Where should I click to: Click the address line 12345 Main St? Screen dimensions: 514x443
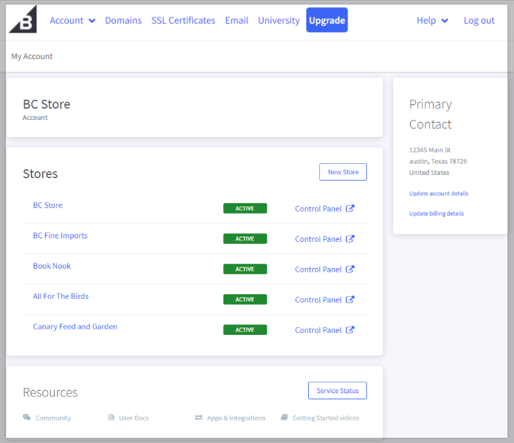(x=429, y=149)
